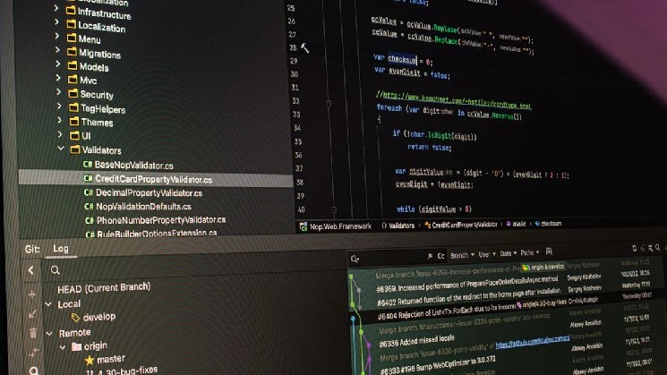Click the tag icon beside develop branch
Viewport: 667px width, 375px height.
(x=75, y=317)
